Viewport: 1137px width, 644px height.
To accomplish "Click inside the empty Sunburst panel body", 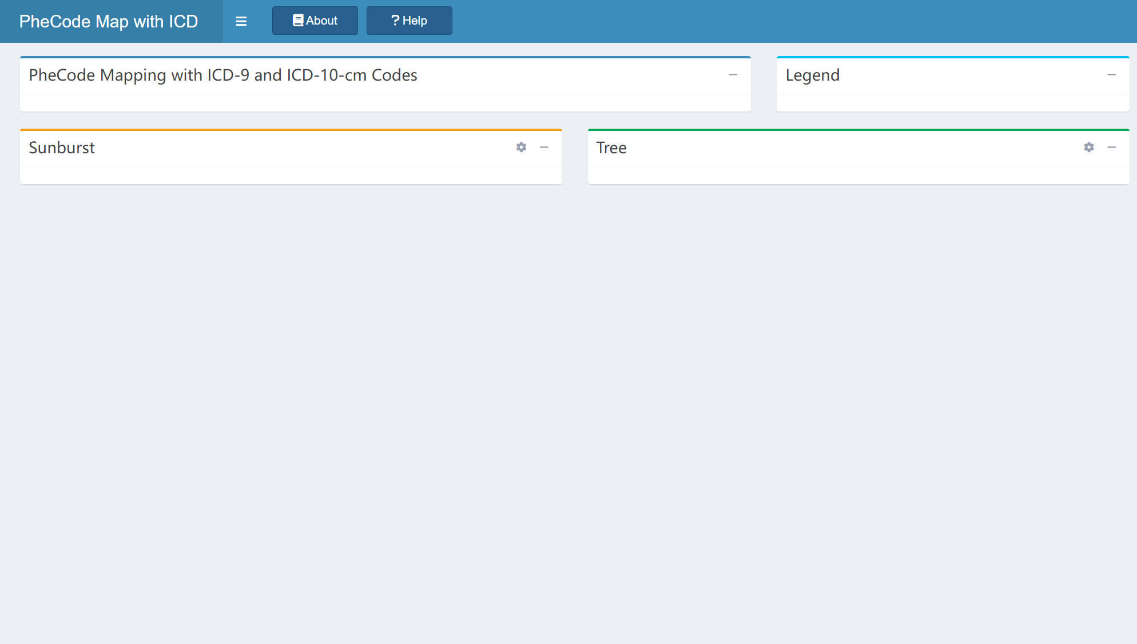I will (291, 176).
